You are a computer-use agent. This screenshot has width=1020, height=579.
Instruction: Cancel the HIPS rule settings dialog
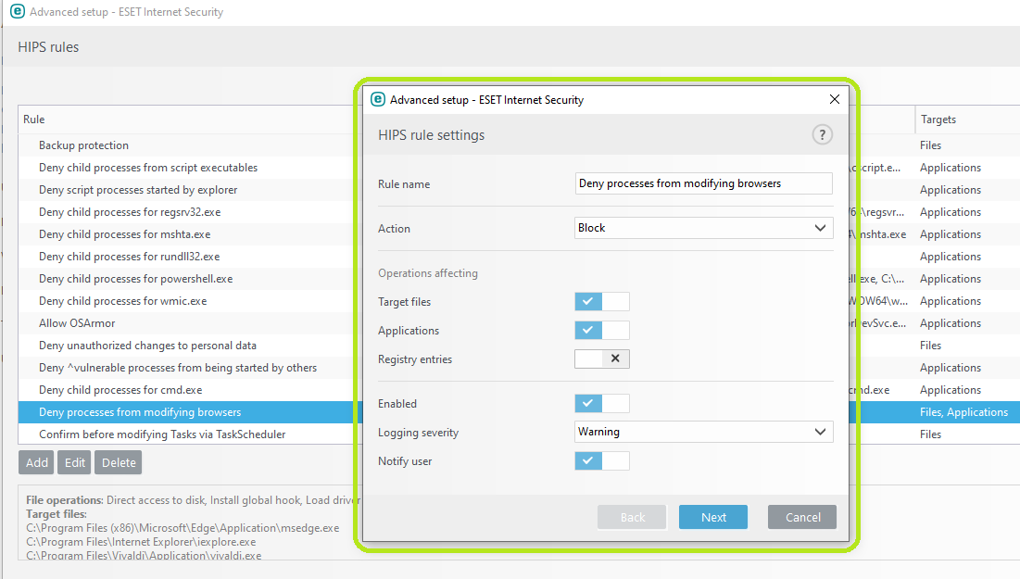pyautogui.click(x=802, y=517)
